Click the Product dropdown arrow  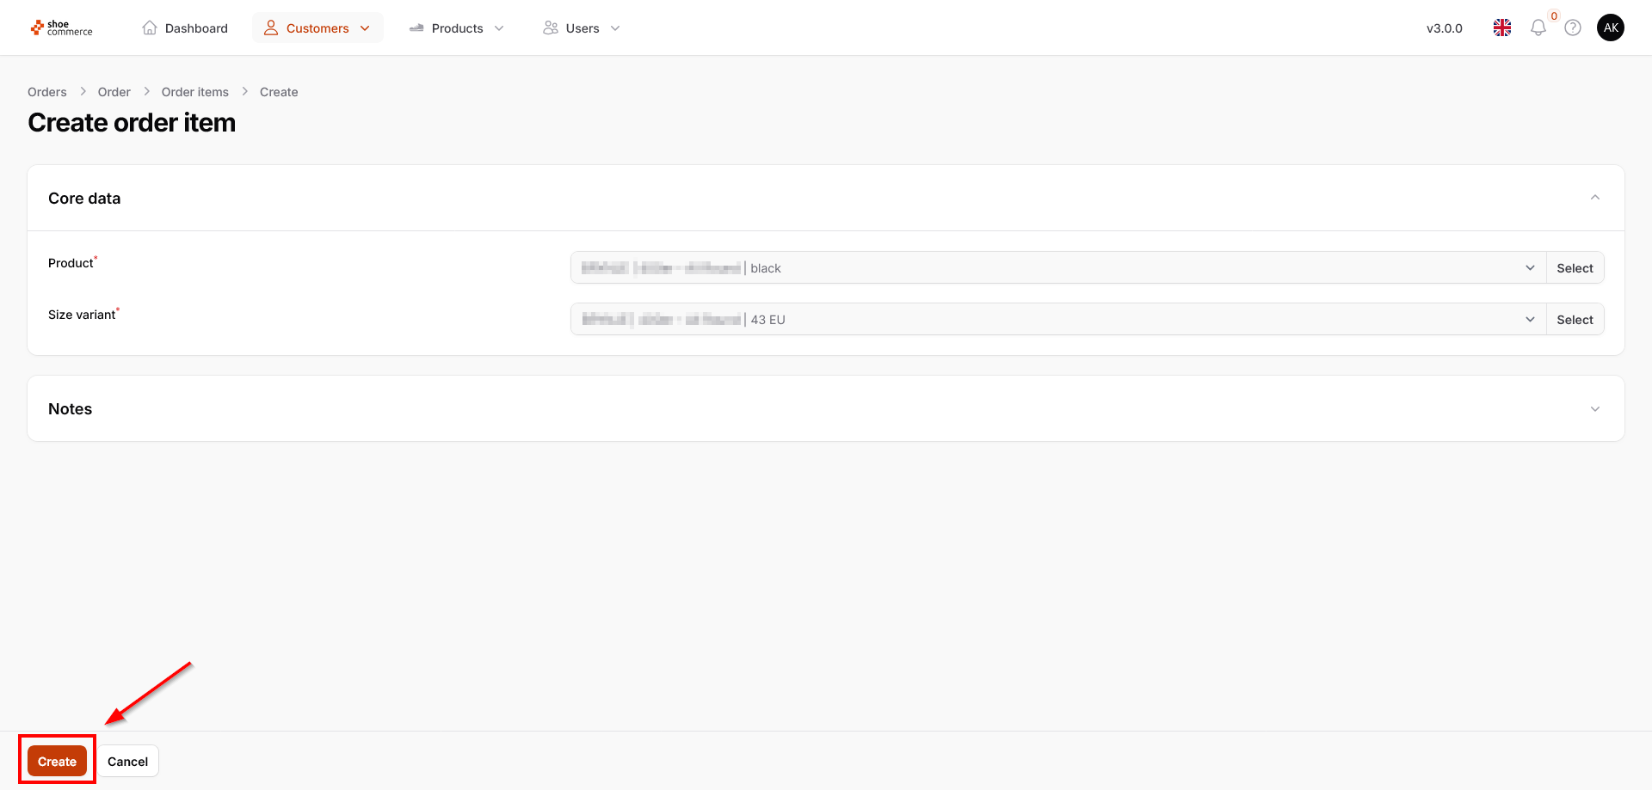coord(1530,268)
